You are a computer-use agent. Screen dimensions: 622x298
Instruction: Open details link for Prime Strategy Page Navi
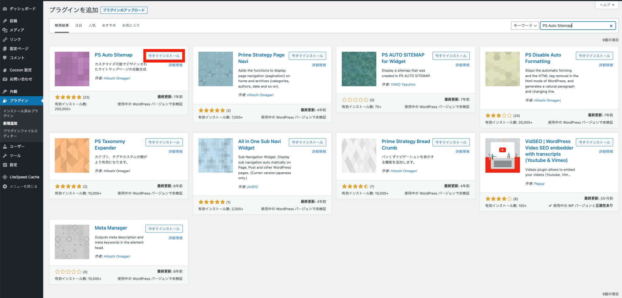(x=319, y=65)
